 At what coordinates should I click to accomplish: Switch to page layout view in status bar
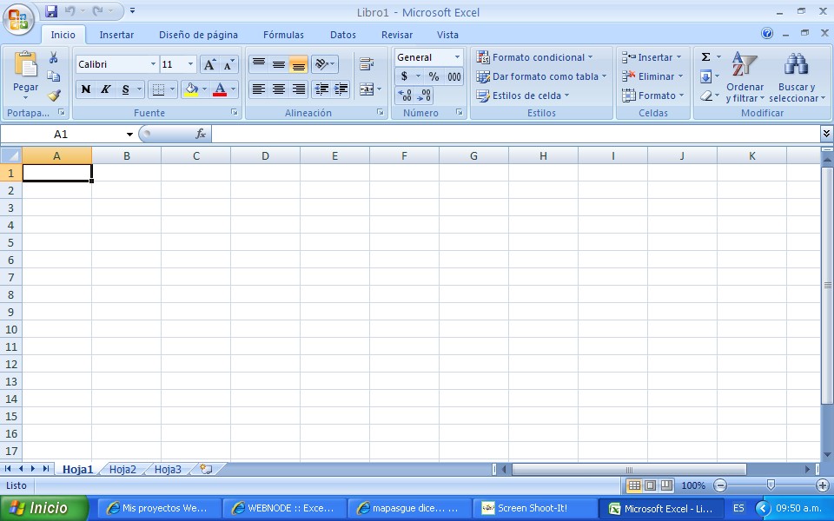point(651,485)
